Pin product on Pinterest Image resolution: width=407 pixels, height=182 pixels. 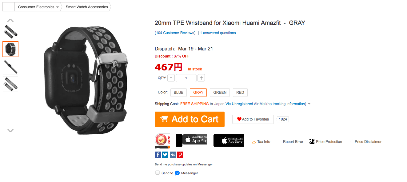click(180, 155)
